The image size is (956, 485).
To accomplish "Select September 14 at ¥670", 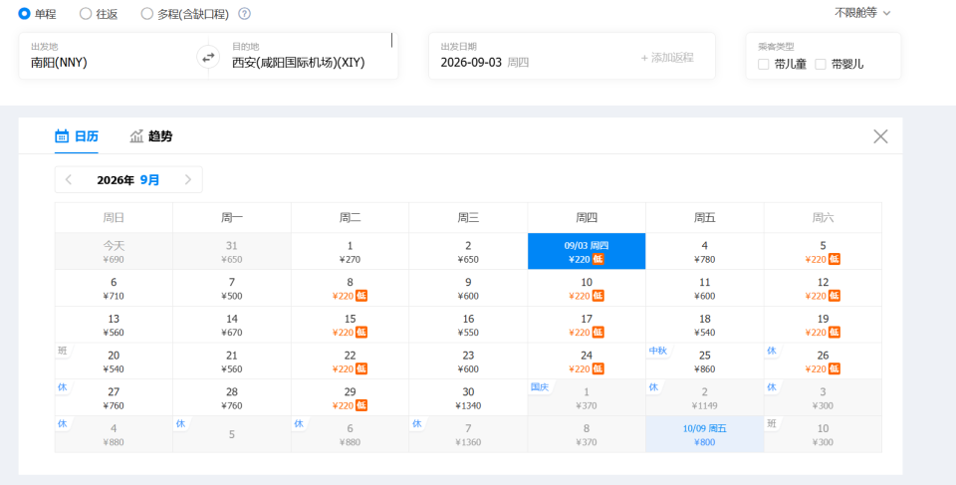I will 232,325.
